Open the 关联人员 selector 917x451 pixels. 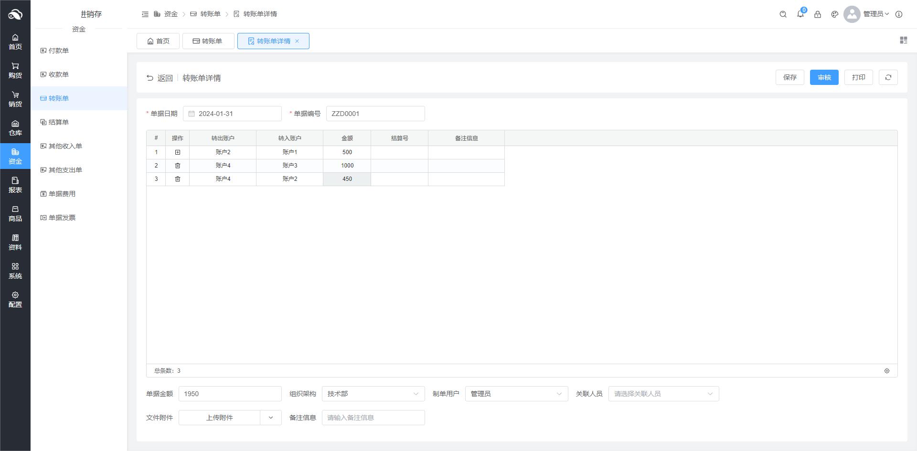(x=663, y=394)
